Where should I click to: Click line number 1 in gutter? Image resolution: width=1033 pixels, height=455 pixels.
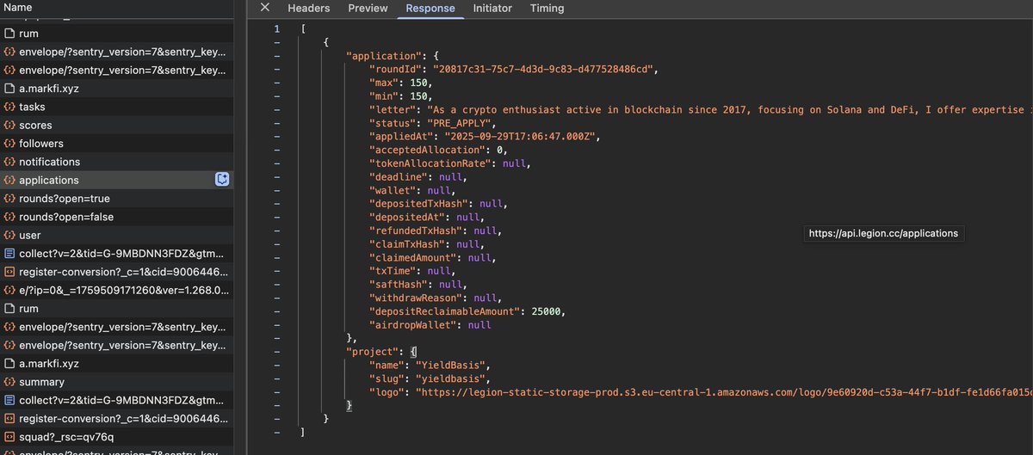pyautogui.click(x=276, y=29)
